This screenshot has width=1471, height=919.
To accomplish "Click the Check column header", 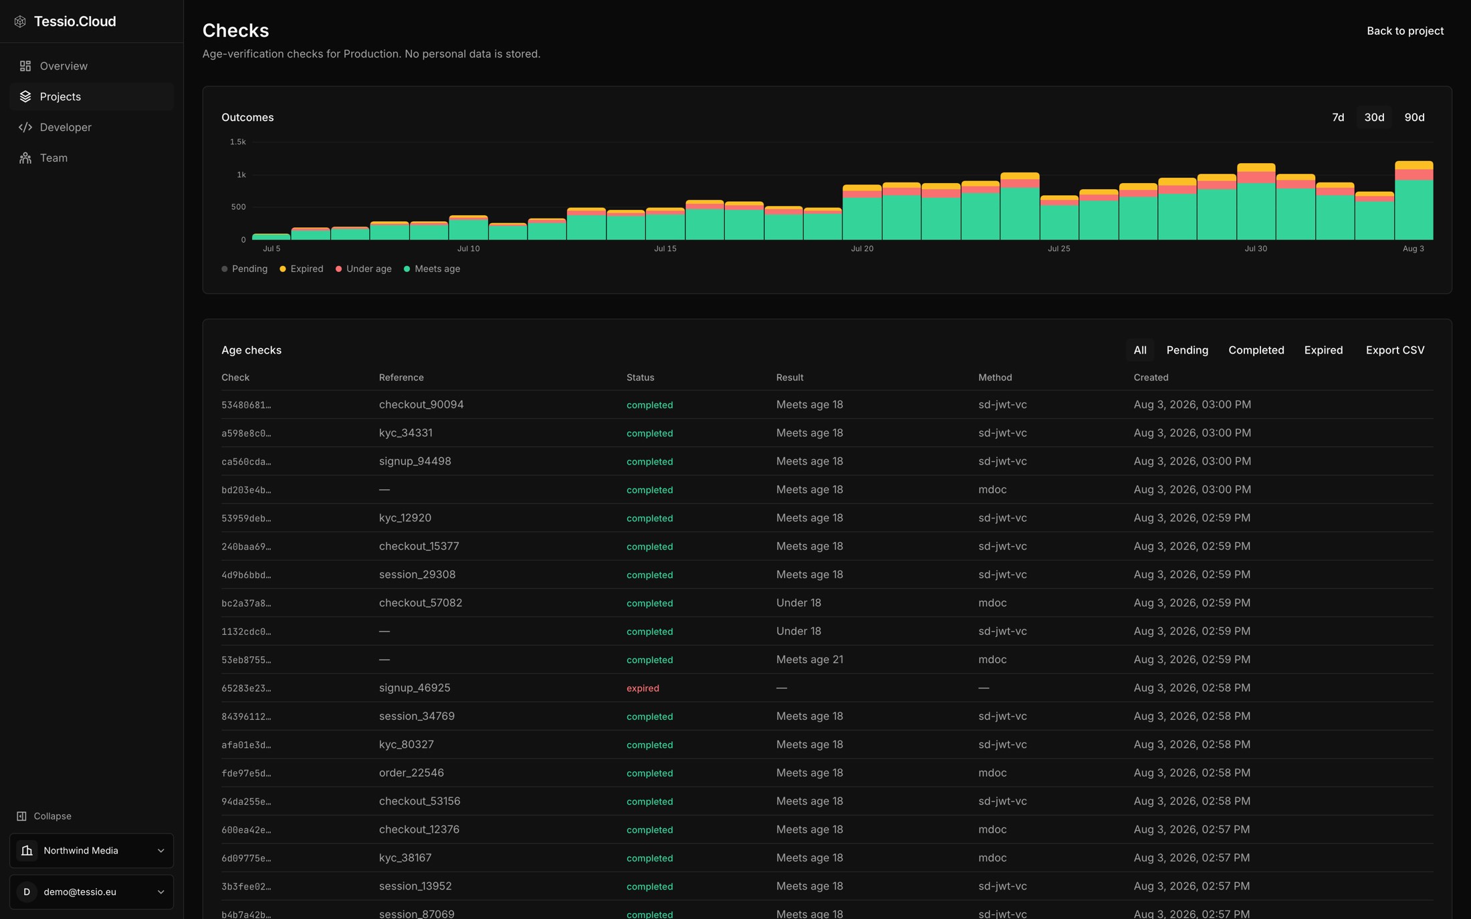I will pos(235,378).
